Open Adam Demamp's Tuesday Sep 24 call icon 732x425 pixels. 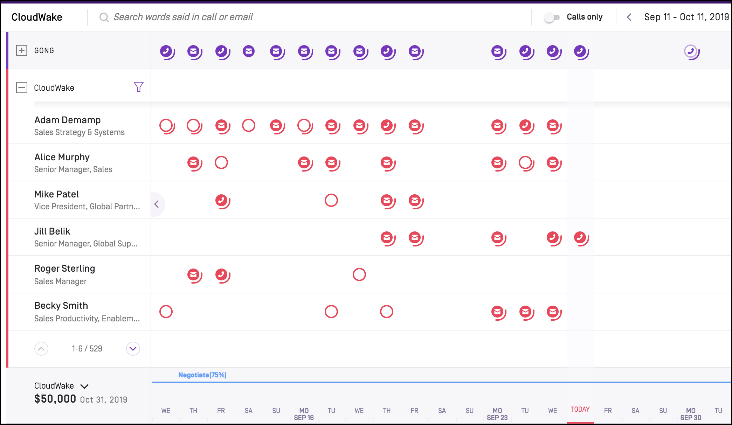click(525, 126)
